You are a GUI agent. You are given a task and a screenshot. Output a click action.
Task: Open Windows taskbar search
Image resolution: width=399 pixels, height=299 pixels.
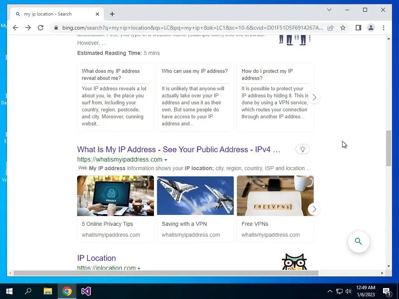pos(28,291)
